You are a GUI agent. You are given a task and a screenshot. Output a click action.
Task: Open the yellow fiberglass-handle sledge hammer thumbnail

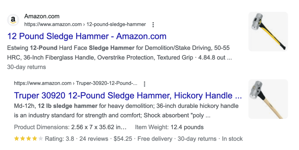tap(268, 31)
